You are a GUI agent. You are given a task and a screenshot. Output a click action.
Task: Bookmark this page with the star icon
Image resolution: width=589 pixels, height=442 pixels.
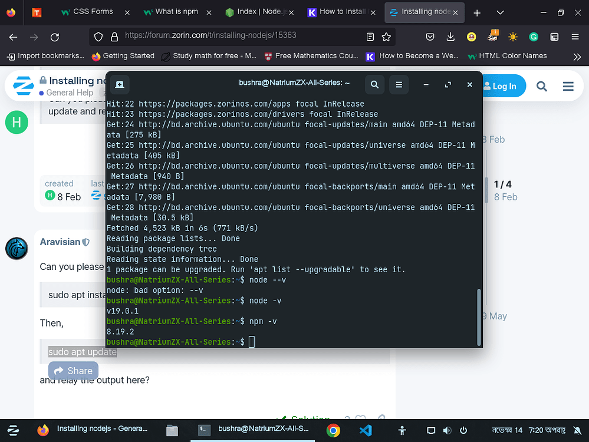[386, 37]
